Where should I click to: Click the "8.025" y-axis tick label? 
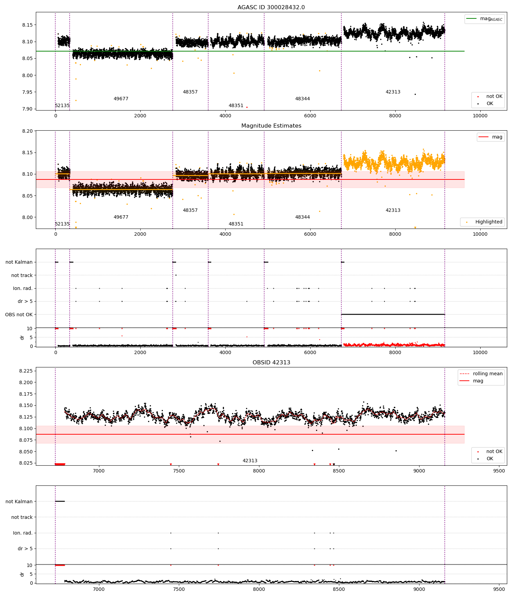tap(26, 463)
